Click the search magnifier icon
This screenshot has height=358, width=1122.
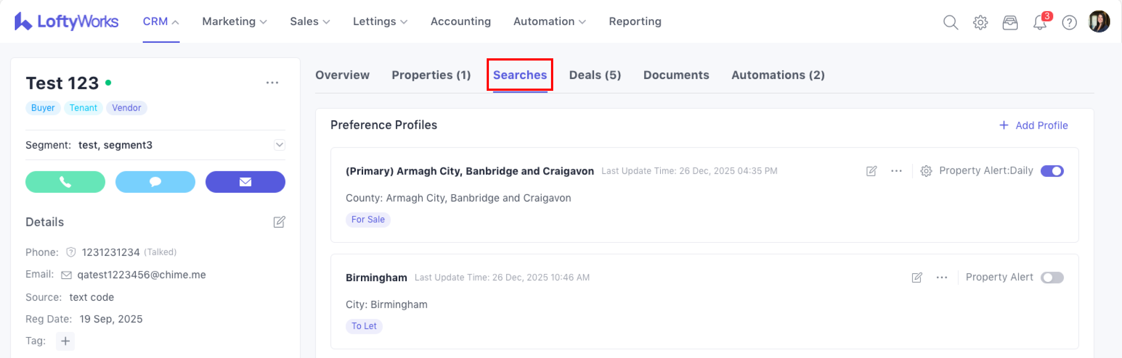click(x=950, y=22)
